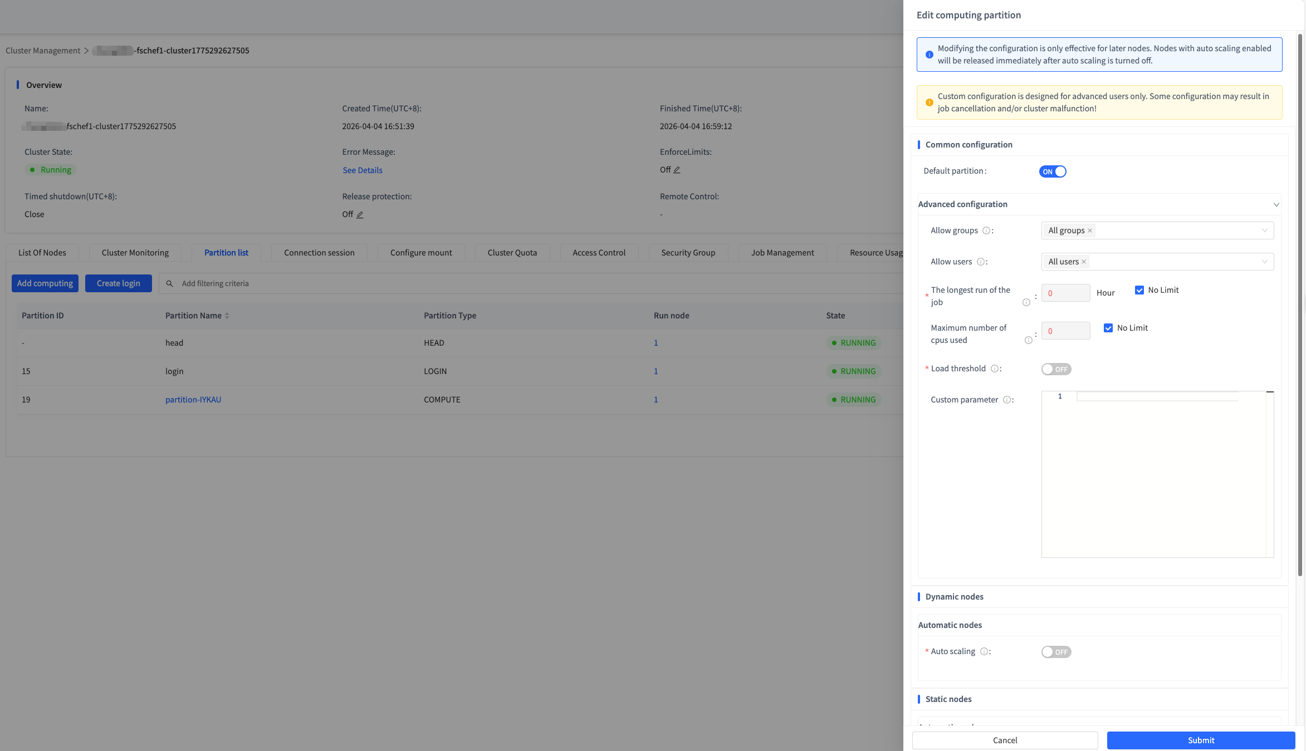Click the Partition Type column header
Screen dimensions: 1306x751
450,316
